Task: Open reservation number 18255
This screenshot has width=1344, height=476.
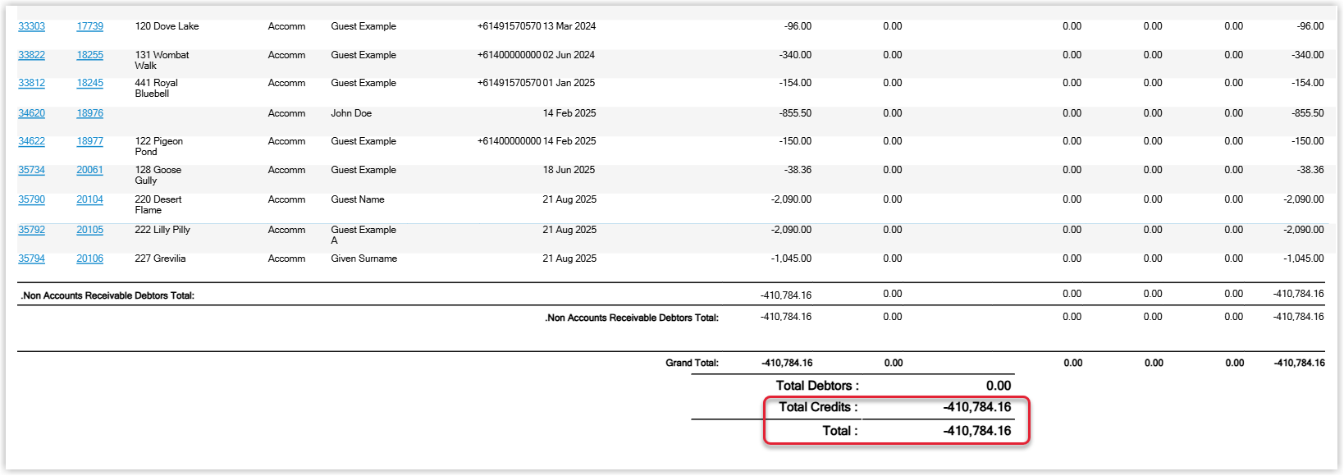Action: (89, 55)
